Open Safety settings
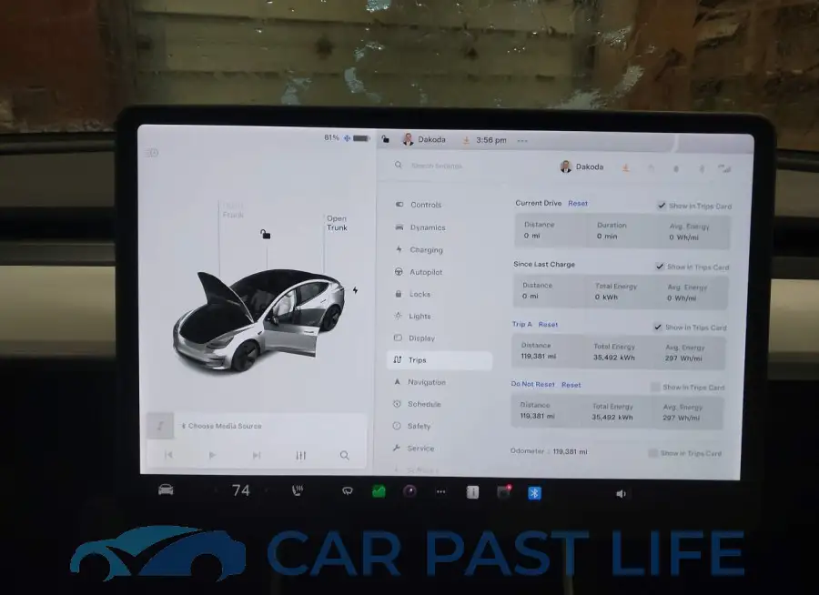Screen dimensions: 819x595 click(411, 426)
